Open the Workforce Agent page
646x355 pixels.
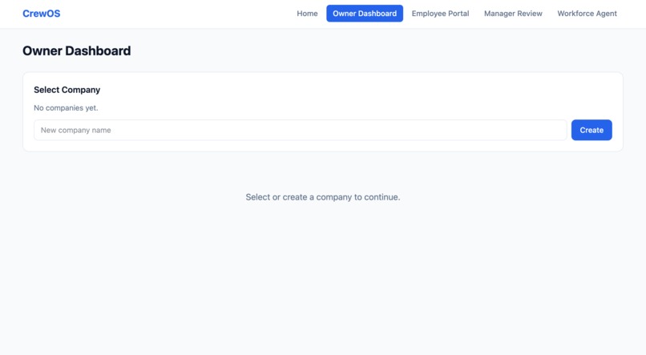click(587, 14)
